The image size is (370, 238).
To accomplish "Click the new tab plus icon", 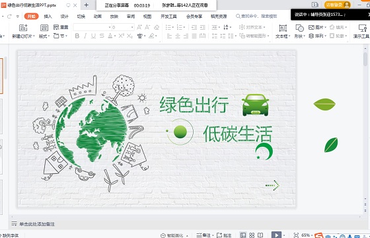I will (x=87, y=5).
